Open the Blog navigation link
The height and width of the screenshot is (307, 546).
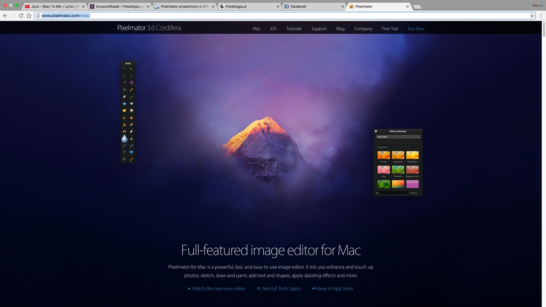(340, 29)
